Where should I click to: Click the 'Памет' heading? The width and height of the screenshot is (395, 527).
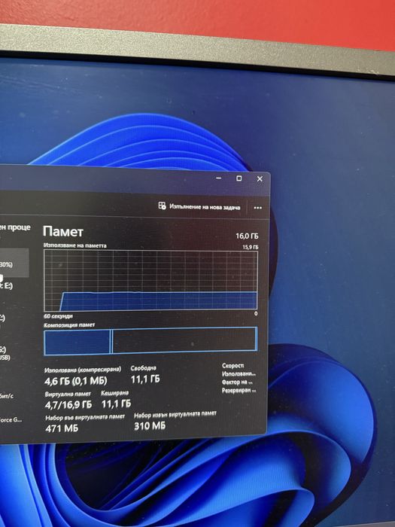(x=62, y=232)
